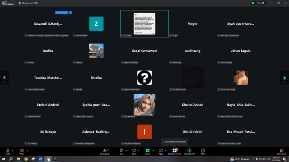Start camera with the Video button

[22, 152]
